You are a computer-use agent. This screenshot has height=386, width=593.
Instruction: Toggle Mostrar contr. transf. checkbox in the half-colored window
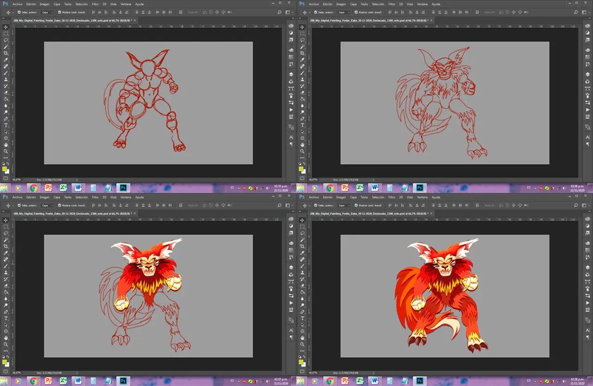(59, 205)
